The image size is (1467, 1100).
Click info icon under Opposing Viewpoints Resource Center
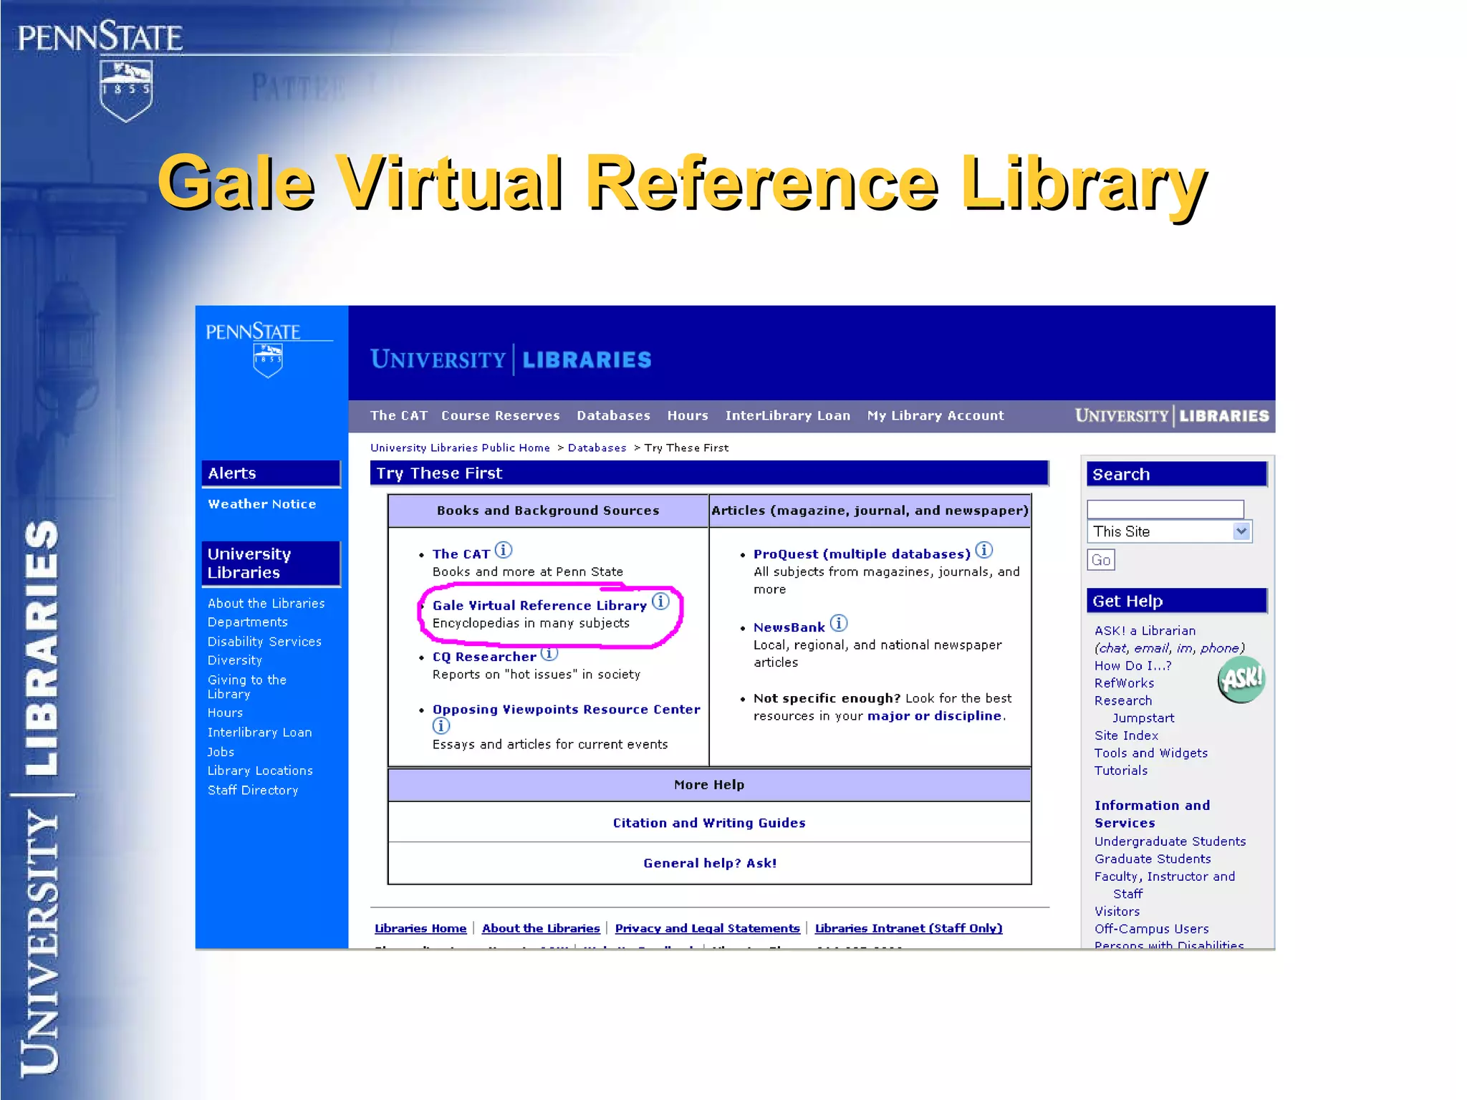point(441,725)
